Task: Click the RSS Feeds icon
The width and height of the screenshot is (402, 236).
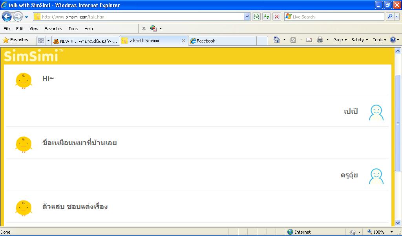Action: [x=293, y=40]
